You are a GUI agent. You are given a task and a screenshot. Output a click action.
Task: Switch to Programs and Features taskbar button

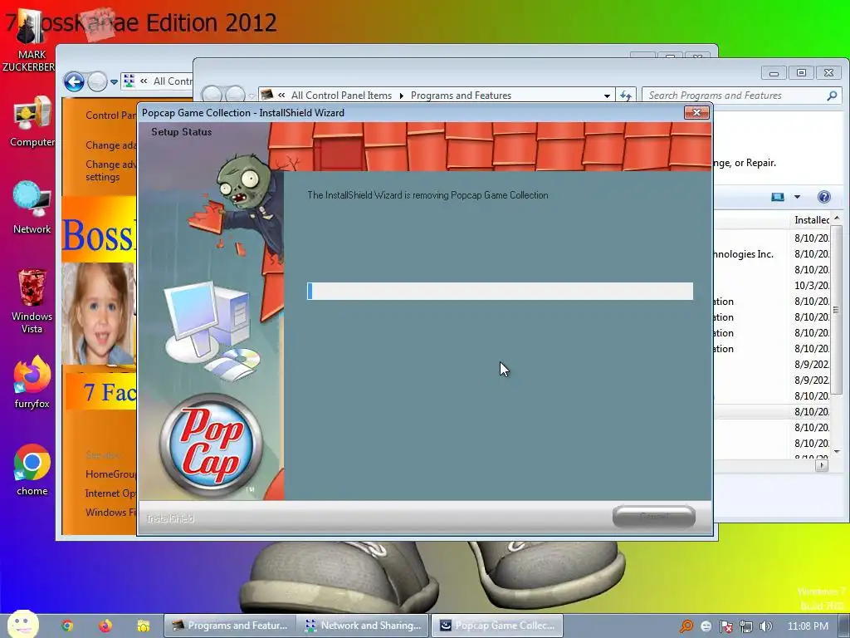tap(230, 626)
